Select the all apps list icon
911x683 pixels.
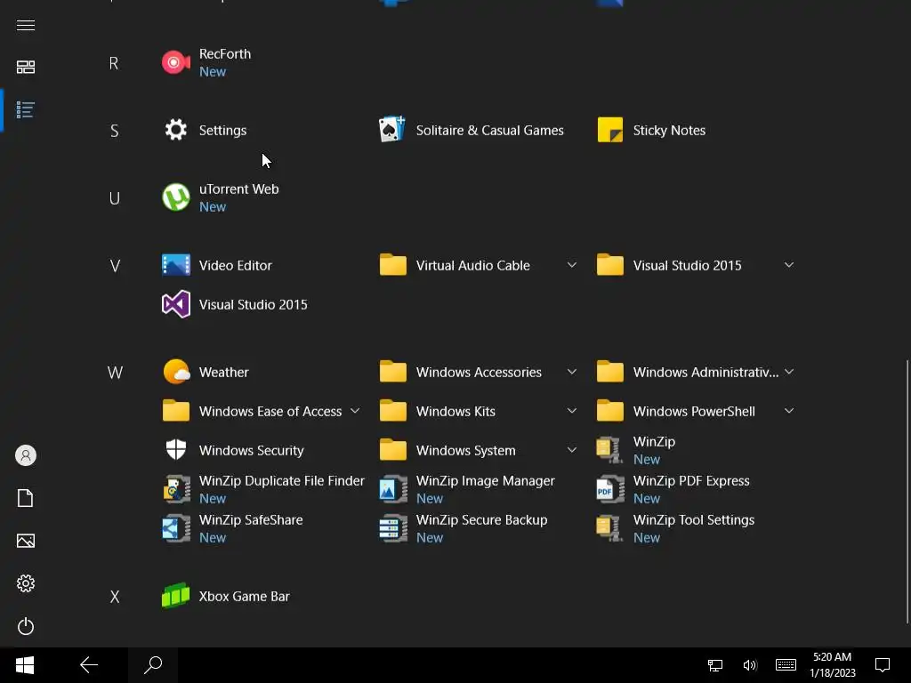pos(26,109)
